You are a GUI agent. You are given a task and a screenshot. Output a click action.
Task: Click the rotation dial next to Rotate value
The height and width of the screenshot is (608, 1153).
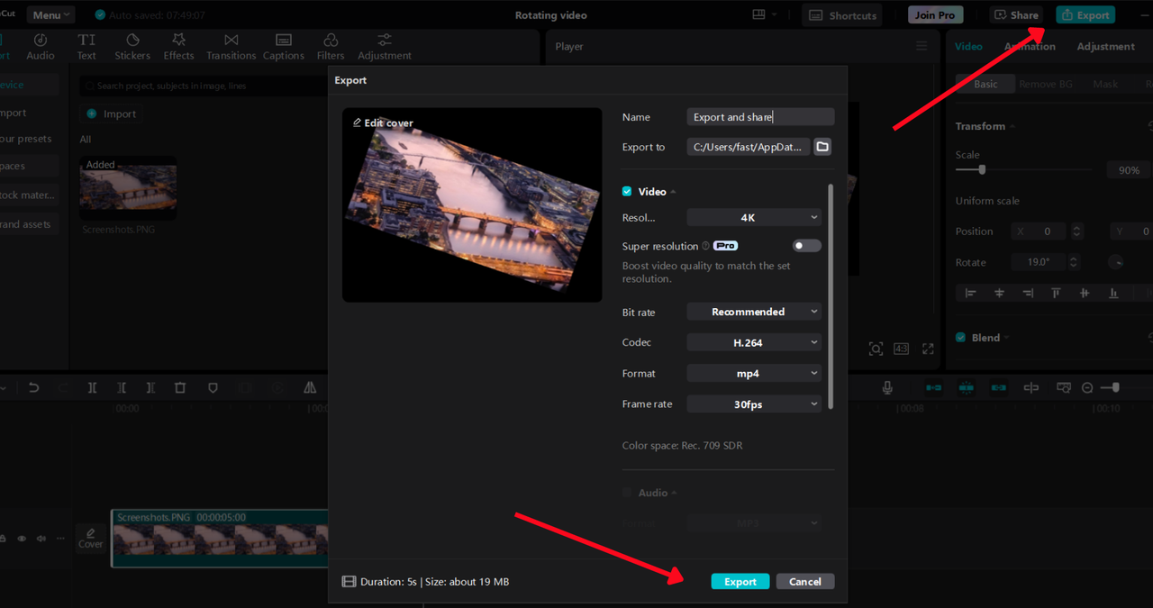click(1115, 262)
